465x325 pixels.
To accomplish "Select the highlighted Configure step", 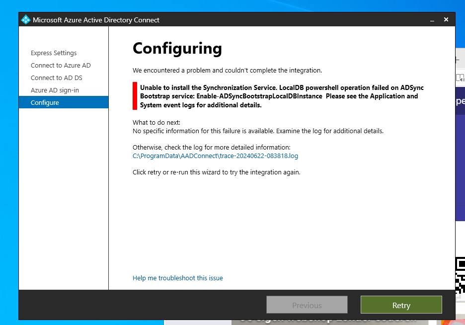I will (64, 102).
